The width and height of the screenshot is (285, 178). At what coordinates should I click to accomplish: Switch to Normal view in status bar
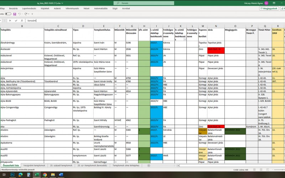pos(254,170)
